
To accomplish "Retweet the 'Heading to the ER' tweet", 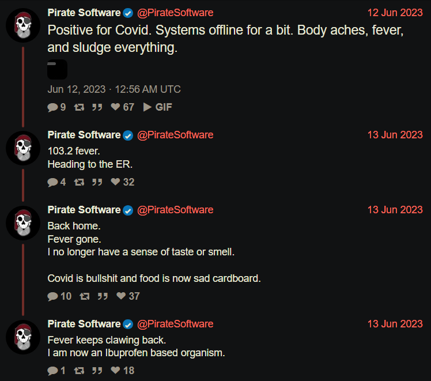I will tap(79, 182).
